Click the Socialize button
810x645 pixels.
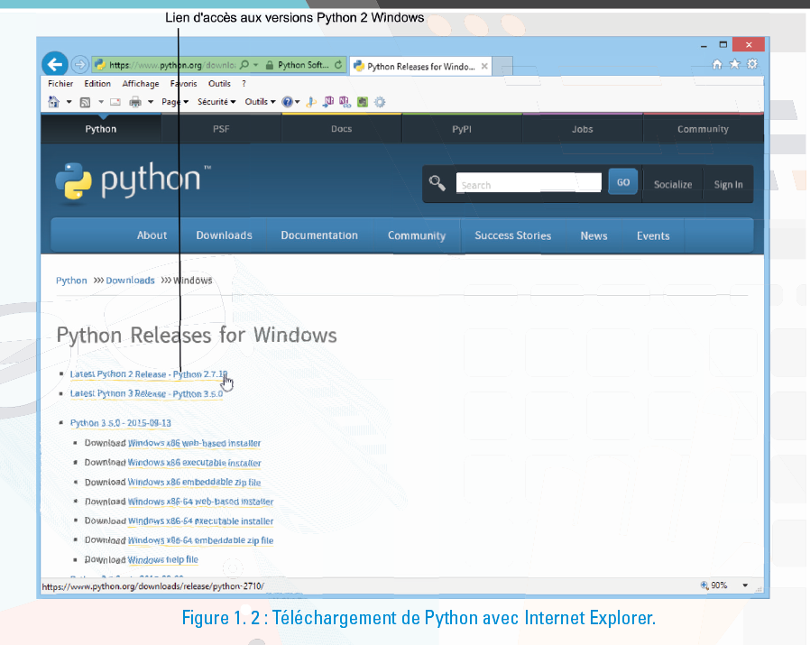point(673,184)
